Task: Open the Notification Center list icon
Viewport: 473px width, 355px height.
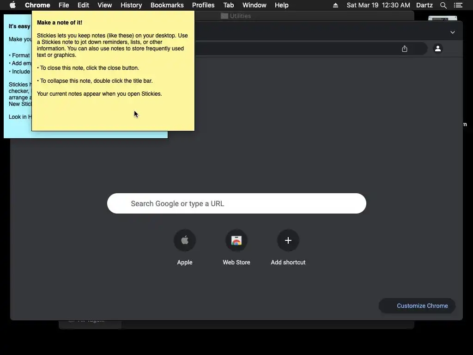Action: point(458,5)
